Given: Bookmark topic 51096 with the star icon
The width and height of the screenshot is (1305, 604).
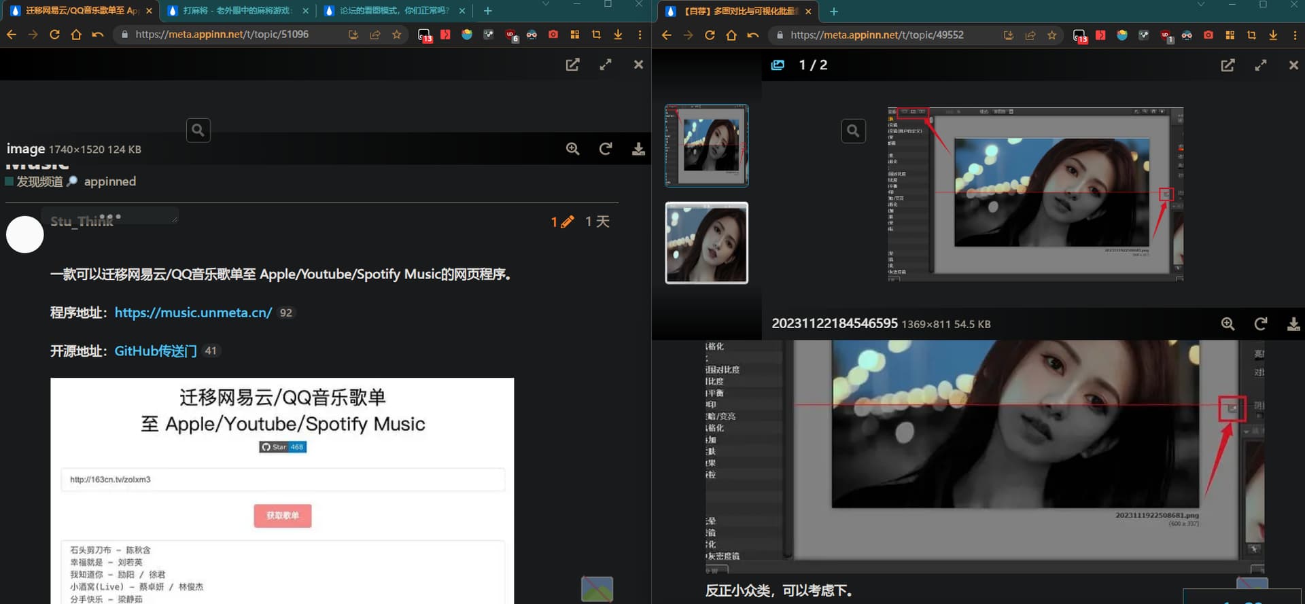Looking at the screenshot, I should [397, 35].
